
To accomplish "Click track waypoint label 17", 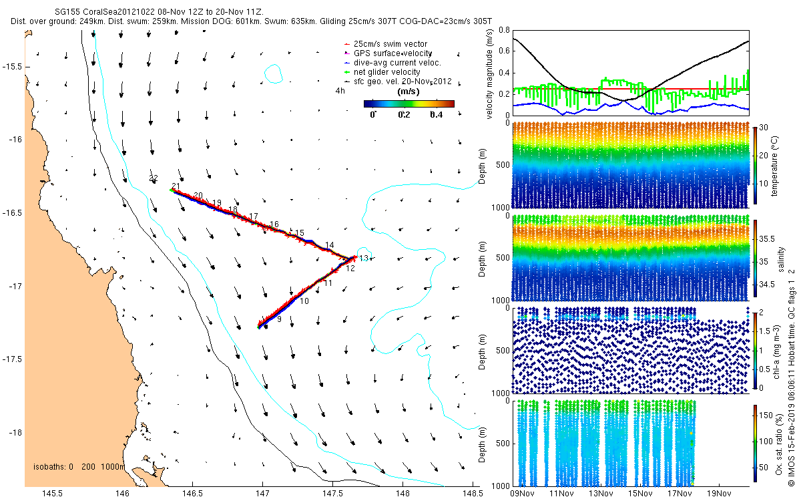I will click(x=253, y=216).
